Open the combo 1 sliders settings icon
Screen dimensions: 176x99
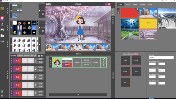[35, 61]
